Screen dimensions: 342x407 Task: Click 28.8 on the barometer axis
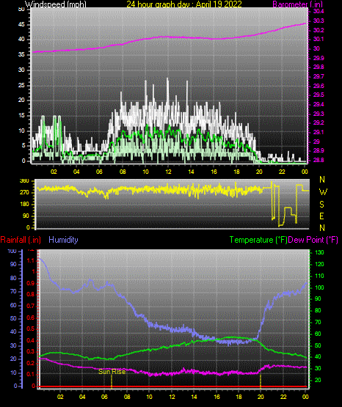click(x=319, y=160)
